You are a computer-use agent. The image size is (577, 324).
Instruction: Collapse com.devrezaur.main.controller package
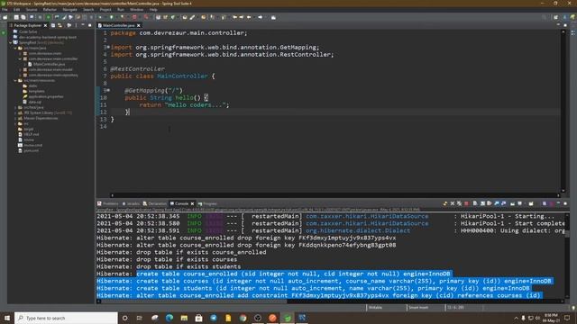[x=20, y=58]
